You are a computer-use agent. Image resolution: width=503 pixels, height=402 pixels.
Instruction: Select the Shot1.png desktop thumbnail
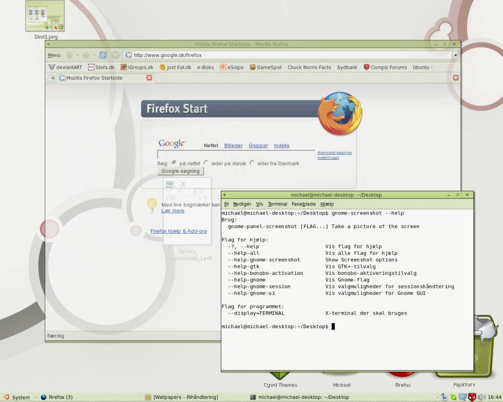pyautogui.click(x=45, y=16)
